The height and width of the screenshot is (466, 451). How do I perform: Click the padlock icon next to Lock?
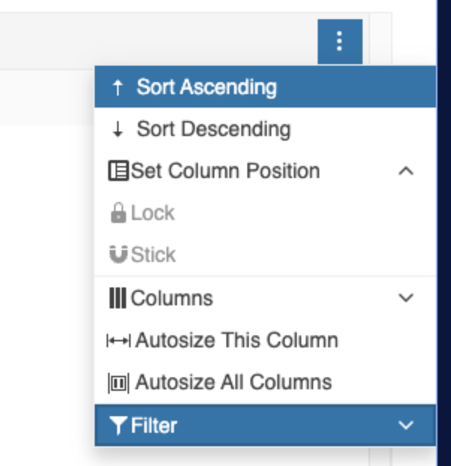[x=118, y=213]
